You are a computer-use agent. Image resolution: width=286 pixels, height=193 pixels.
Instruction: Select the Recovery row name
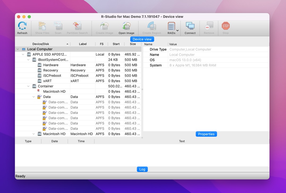pyautogui.click(x=50, y=70)
